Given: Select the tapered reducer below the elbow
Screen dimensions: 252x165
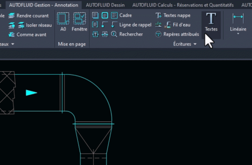Looking at the screenshot, I should pyautogui.click(x=93, y=141).
